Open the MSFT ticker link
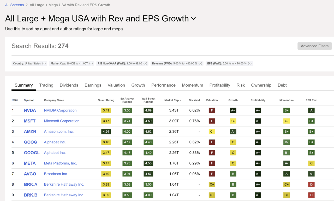This screenshot has height=201, width=334. (x=30, y=121)
